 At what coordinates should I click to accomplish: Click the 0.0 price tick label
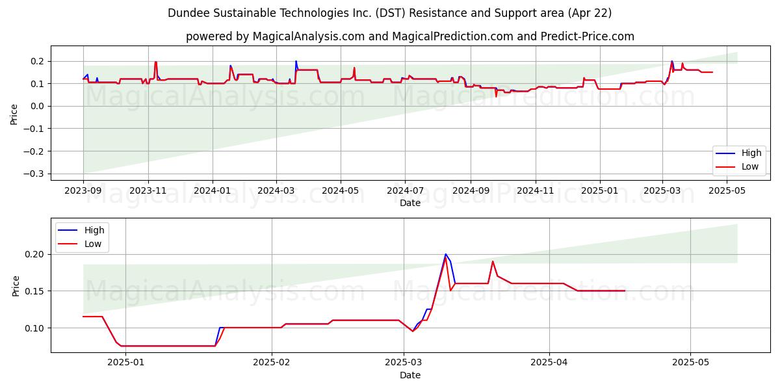tap(37, 106)
